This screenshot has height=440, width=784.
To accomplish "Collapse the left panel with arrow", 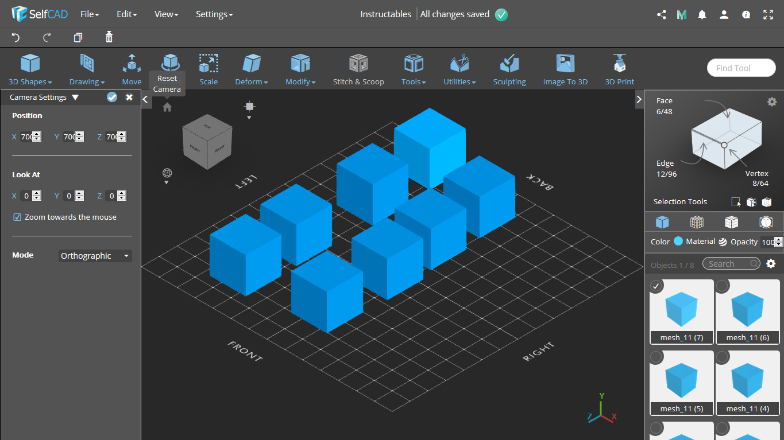I will (146, 99).
